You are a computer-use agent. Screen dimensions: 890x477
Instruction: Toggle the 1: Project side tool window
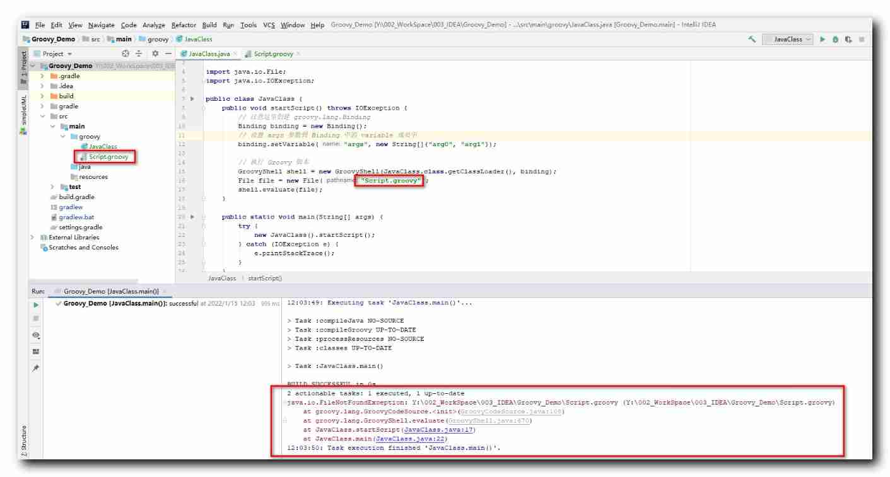[x=23, y=68]
